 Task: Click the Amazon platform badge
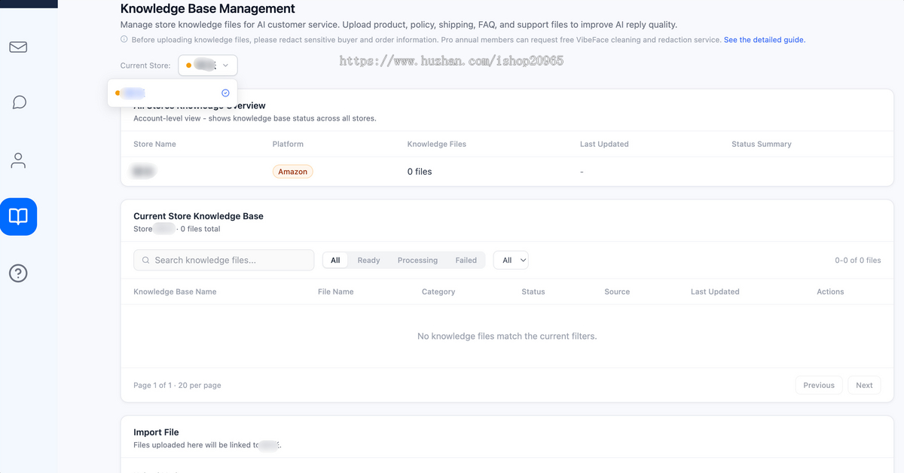(292, 172)
